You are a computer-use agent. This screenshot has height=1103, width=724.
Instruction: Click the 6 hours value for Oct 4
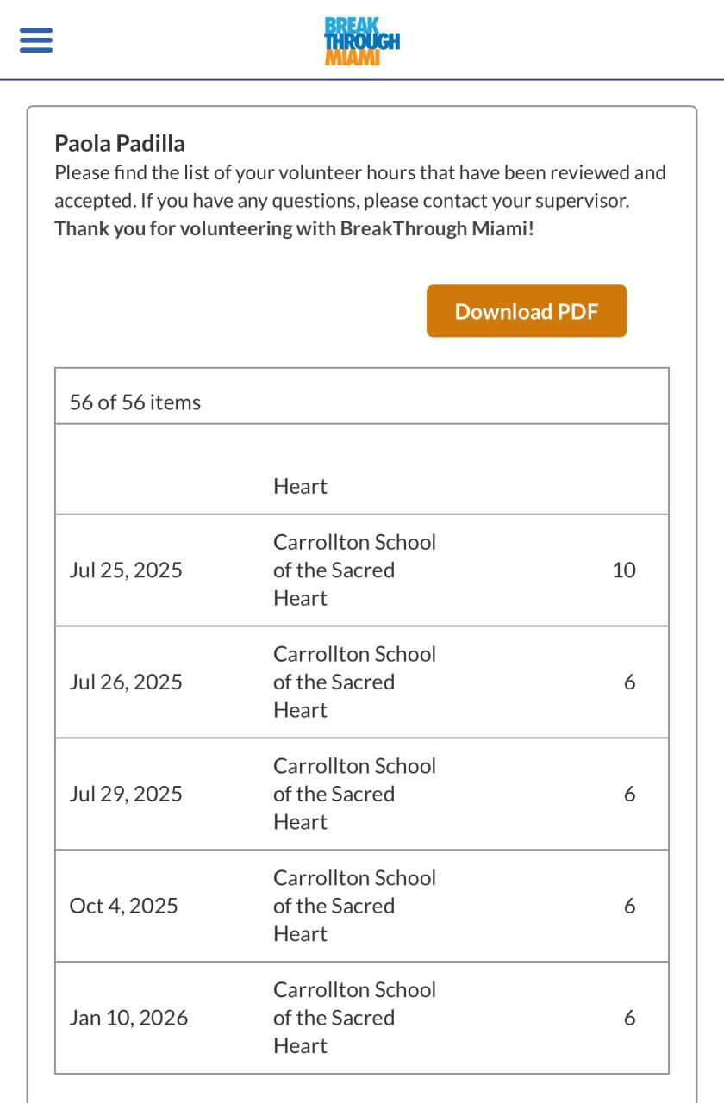(629, 907)
